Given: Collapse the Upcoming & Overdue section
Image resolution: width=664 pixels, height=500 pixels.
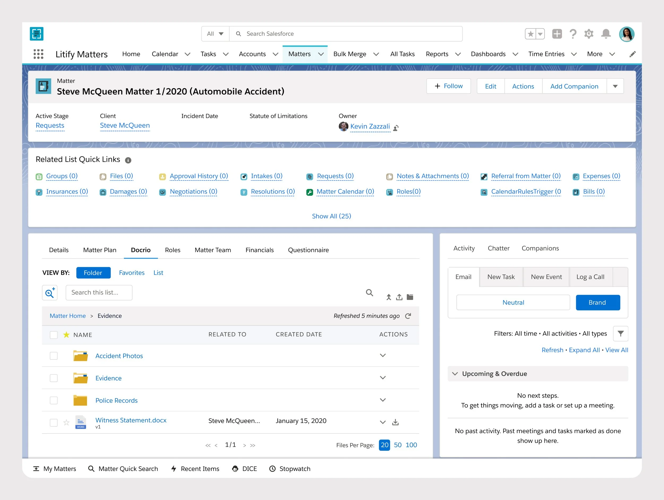Looking at the screenshot, I should [455, 374].
